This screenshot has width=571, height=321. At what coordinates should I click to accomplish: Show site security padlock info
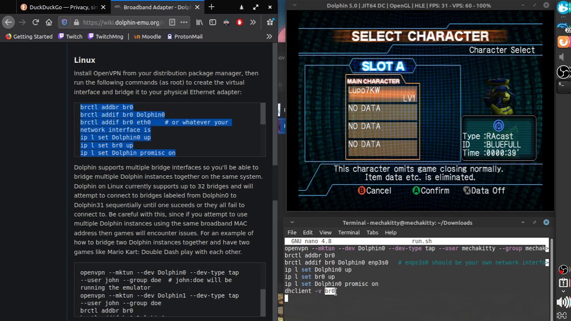[76, 22]
